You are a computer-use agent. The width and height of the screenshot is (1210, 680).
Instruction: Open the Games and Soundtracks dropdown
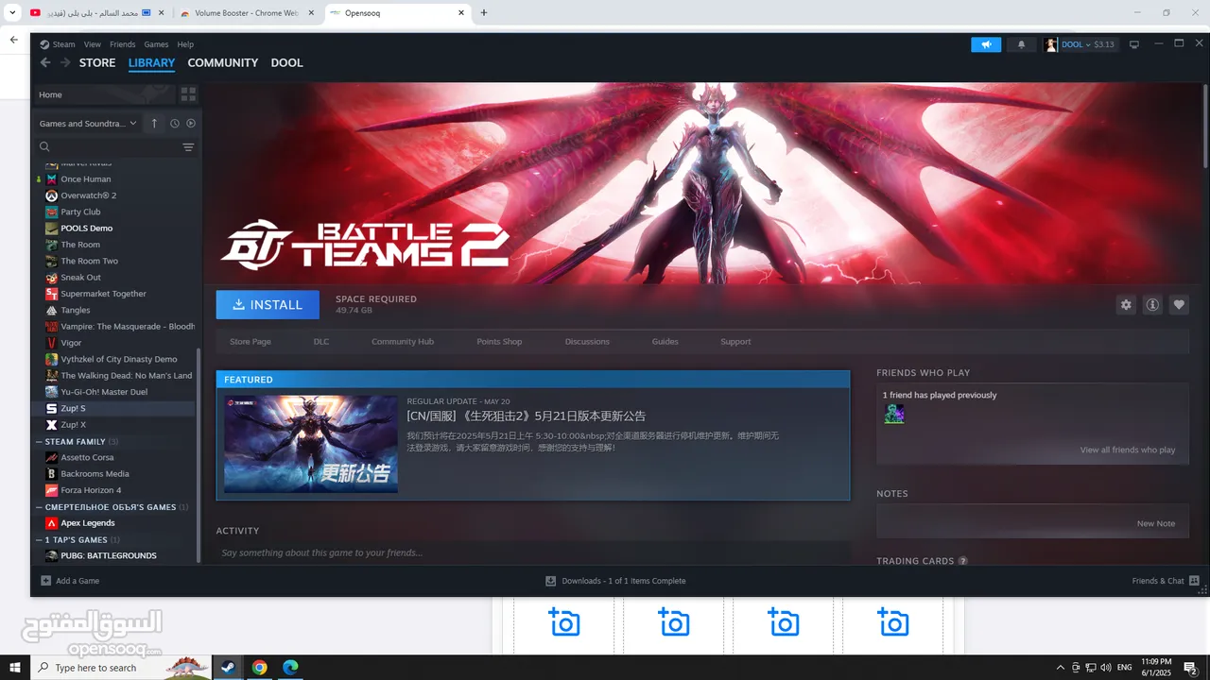click(x=88, y=124)
